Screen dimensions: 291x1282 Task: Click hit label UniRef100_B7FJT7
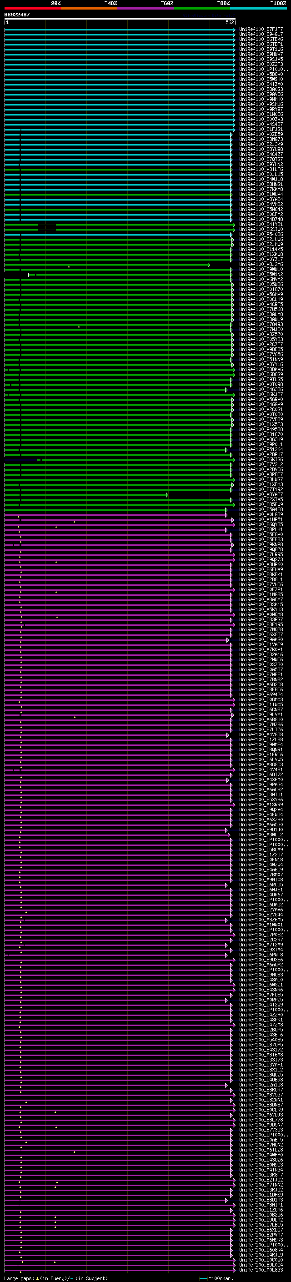[261, 30]
